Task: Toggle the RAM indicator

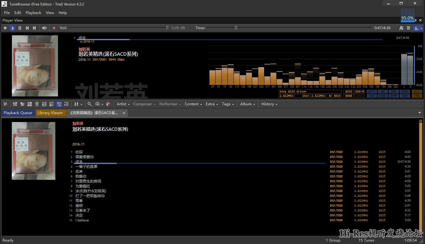Action: 405,96
